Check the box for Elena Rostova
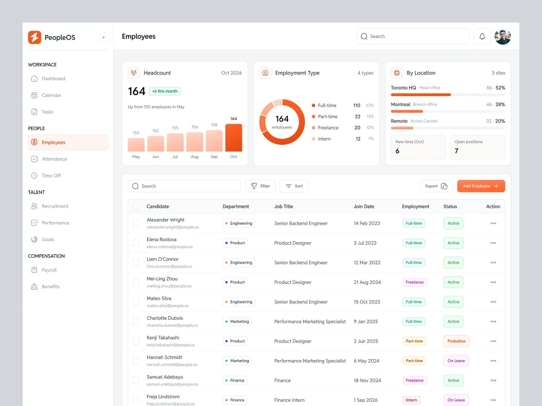 tap(136, 243)
